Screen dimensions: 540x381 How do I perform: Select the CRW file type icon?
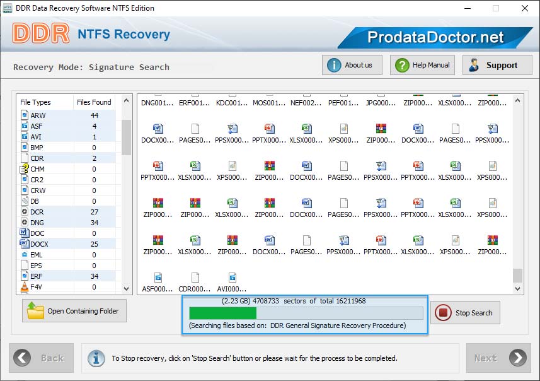(25, 190)
